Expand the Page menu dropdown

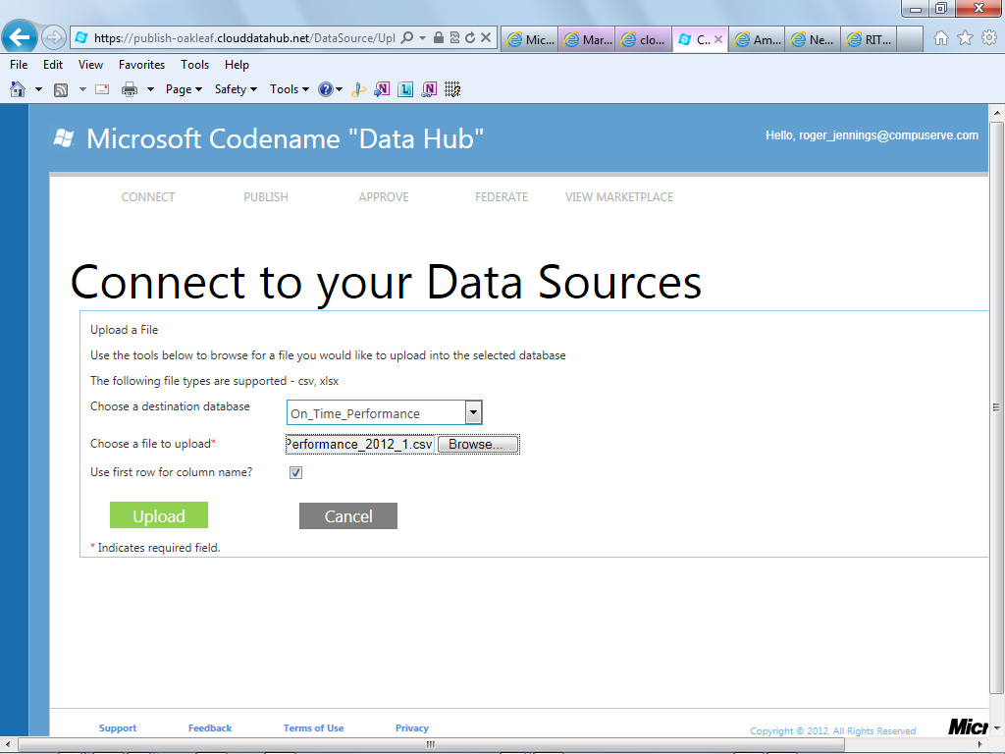click(184, 89)
